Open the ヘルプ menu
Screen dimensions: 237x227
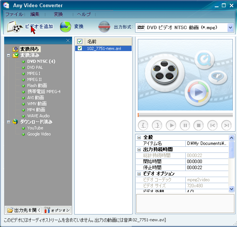point(84,14)
